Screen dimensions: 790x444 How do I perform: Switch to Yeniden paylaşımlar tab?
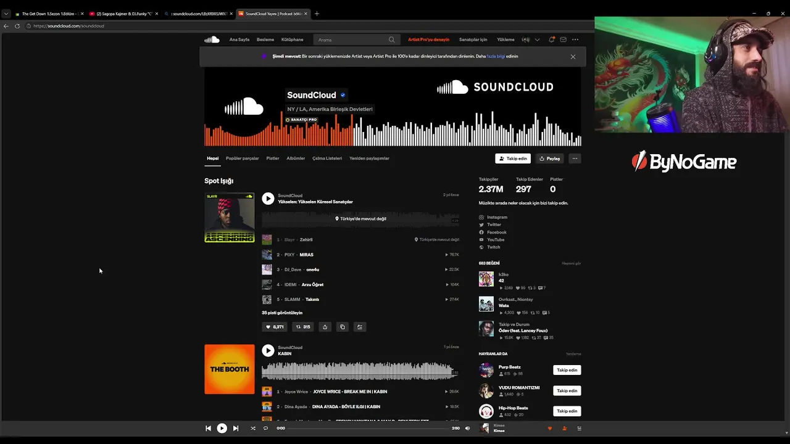coord(369,158)
